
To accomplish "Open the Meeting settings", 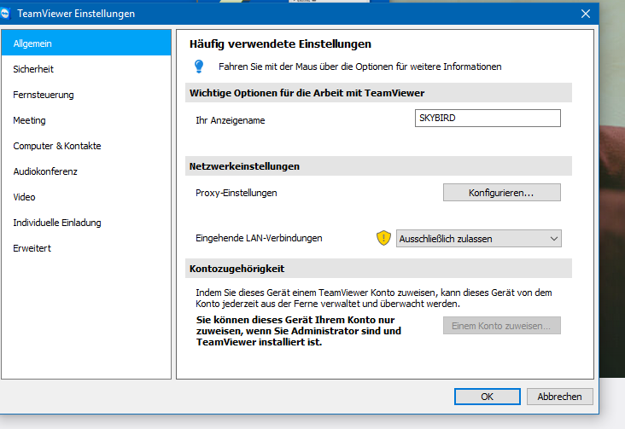I will 86,120.
